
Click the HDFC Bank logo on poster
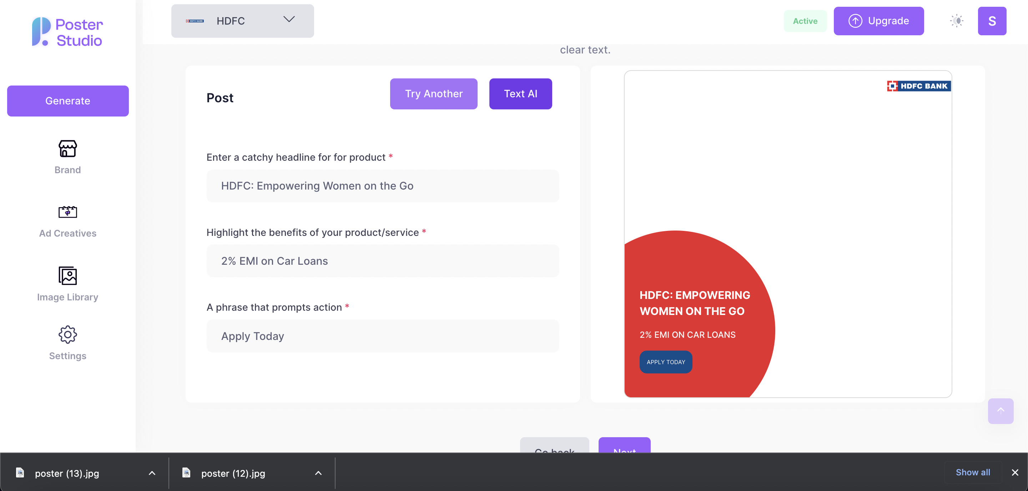pos(918,86)
